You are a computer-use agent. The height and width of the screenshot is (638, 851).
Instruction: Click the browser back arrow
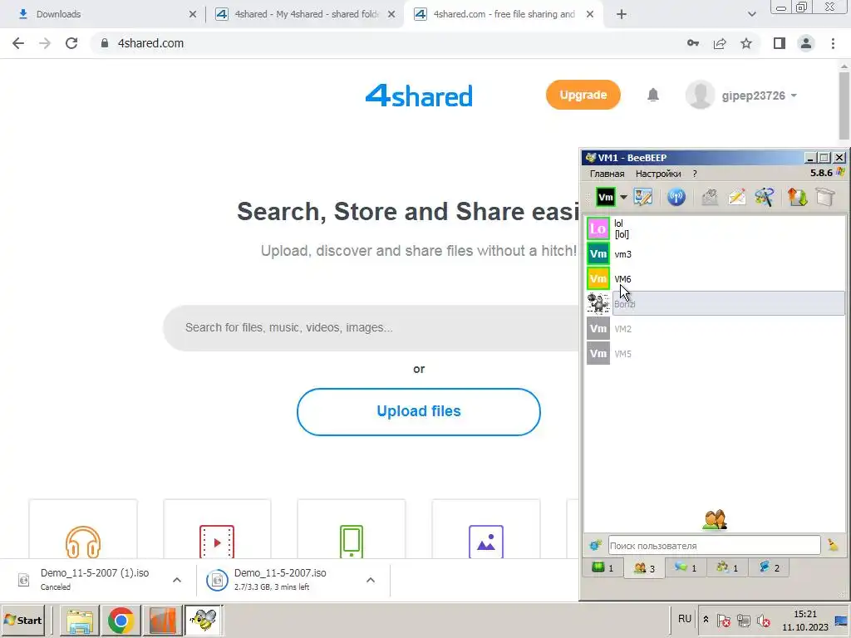(x=18, y=43)
